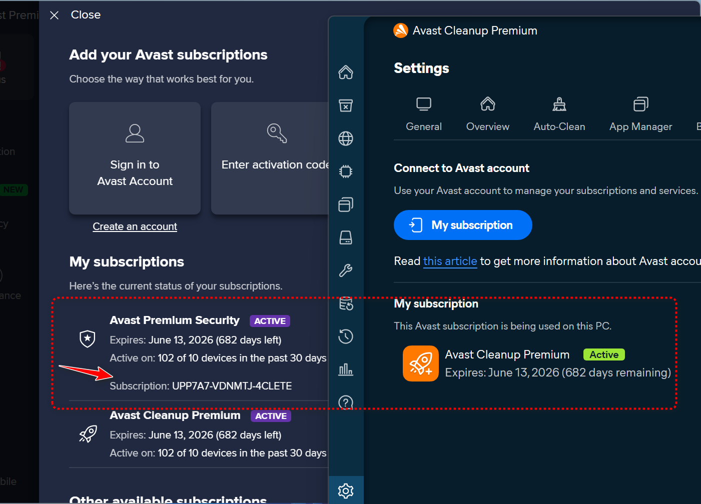Screen dimensions: 701x504
Task: Switch to the Overview settings tab
Action: pos(488,114)
